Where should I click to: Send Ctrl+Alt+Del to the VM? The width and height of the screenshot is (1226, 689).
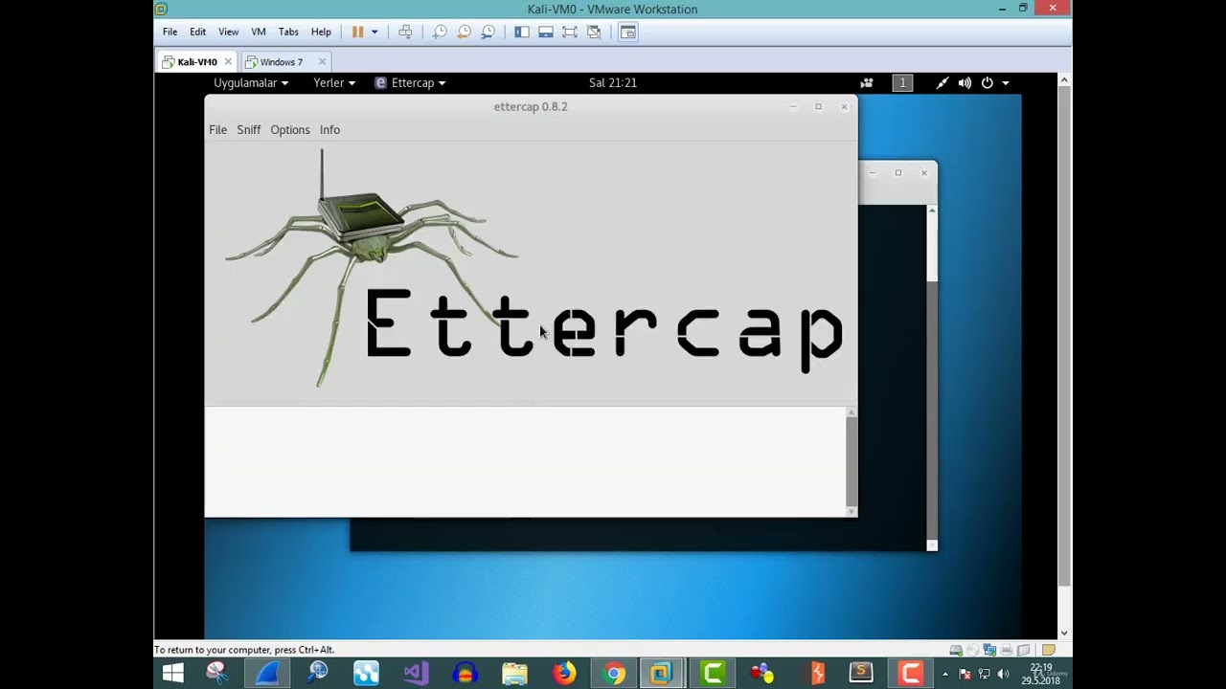pyautogui.click(x=405, y=32)
